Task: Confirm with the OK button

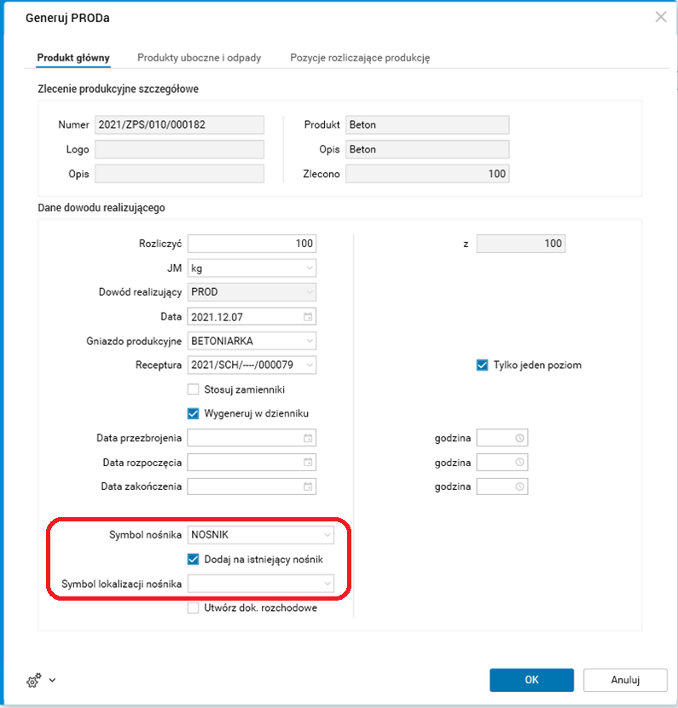Action: [x=531, y=680]
